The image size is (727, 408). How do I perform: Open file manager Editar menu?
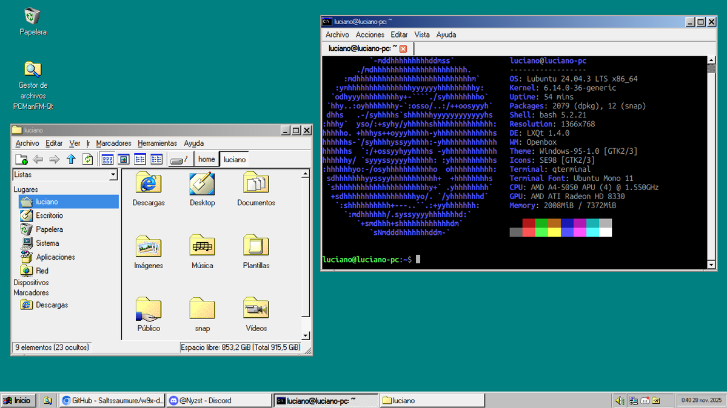click(x=54, y=143)
